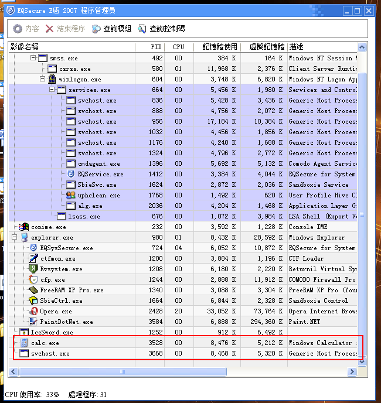This screenshot has height=403, width=381.
Task: Click the horizontal scrollbar left arrow
Action: [13, 371]
